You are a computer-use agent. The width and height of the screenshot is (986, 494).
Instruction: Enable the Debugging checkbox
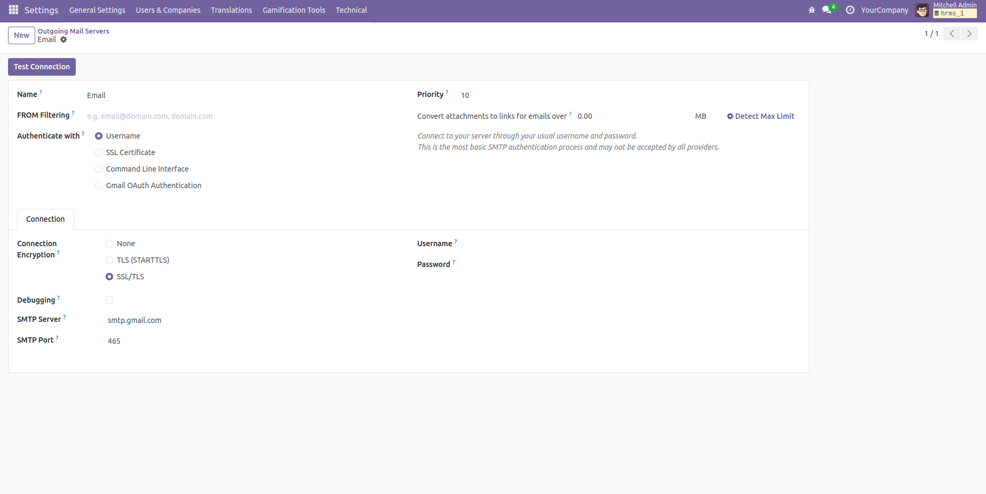click(109, 300)
